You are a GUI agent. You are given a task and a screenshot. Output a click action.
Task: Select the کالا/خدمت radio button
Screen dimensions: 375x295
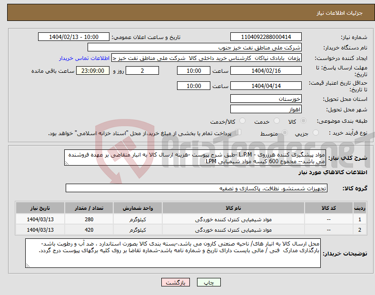[x=243, y=121]
